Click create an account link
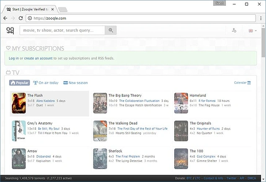266x182 pixels. 38,58
